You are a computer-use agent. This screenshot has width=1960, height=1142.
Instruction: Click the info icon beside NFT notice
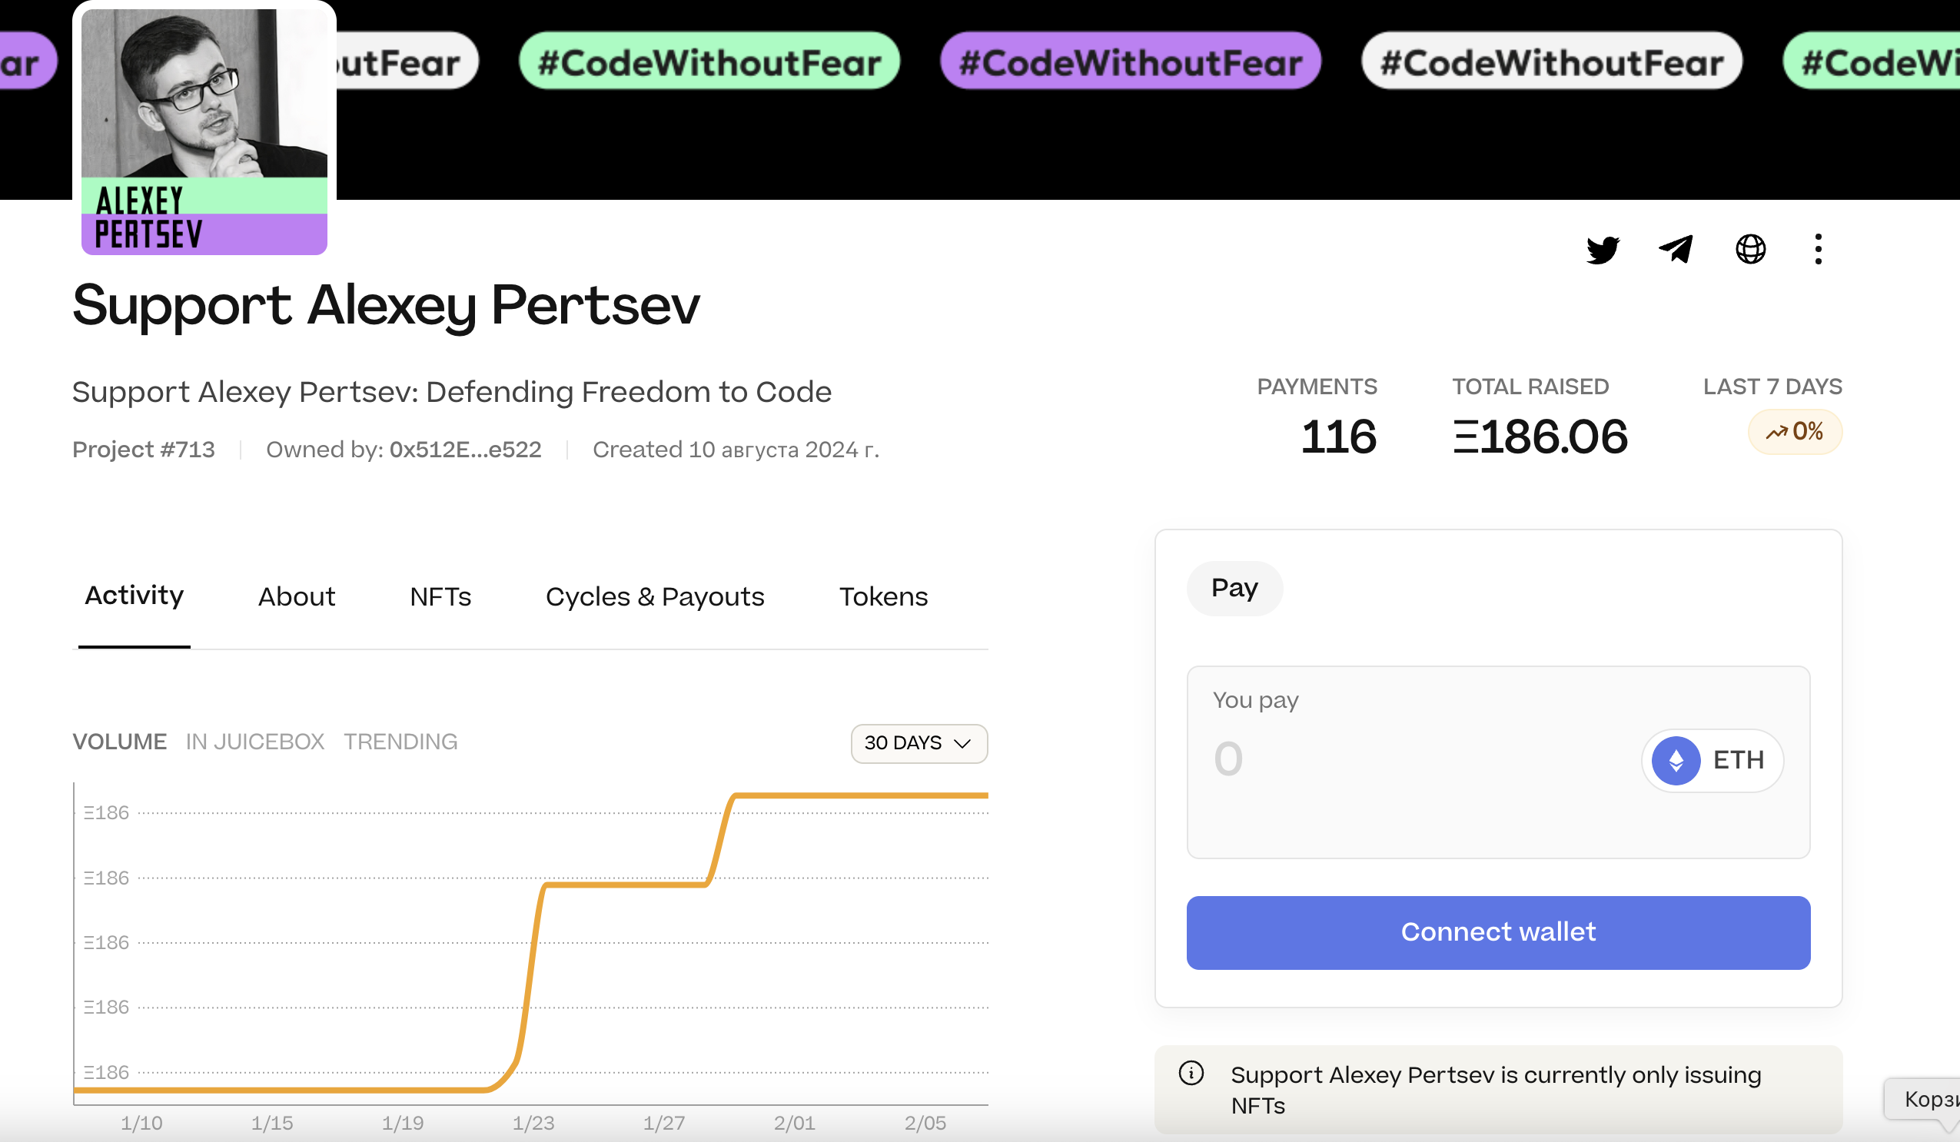click(x=1191, y=1074)
